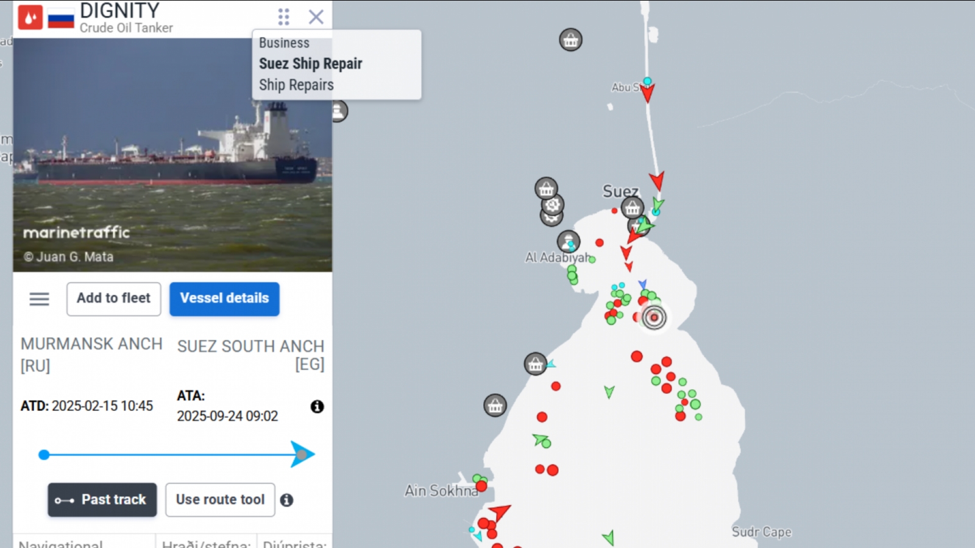Click the info icon next to the ATA time
This screenshot has height=548, width=975.
point(317,406)
